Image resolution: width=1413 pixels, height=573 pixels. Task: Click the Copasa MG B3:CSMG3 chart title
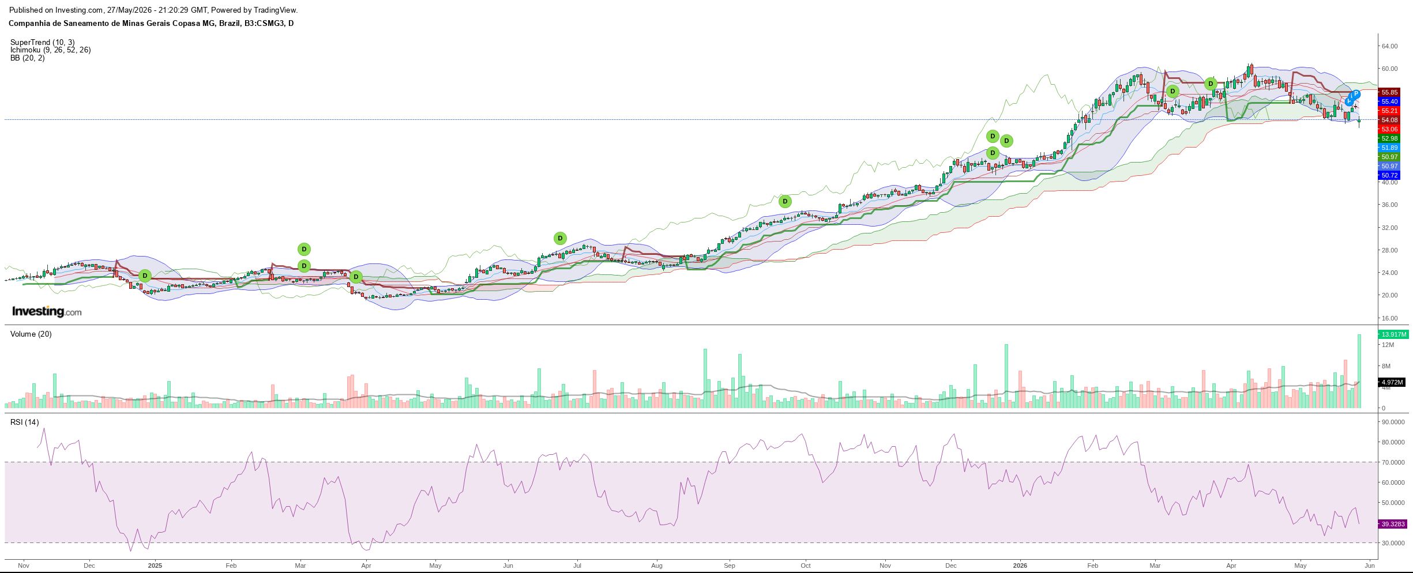pyautogui.click(x=151, y=24)
